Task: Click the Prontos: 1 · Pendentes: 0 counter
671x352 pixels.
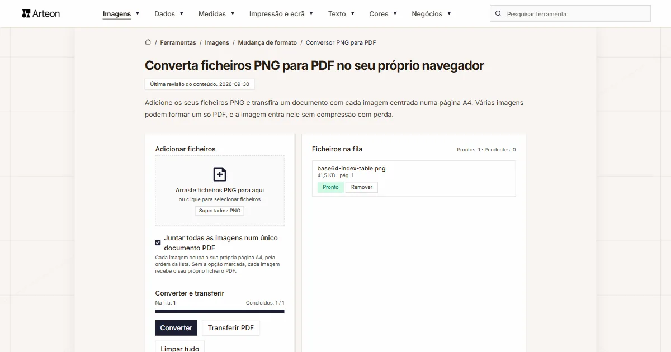Action: pyautogui.click(x=486, y=150)
